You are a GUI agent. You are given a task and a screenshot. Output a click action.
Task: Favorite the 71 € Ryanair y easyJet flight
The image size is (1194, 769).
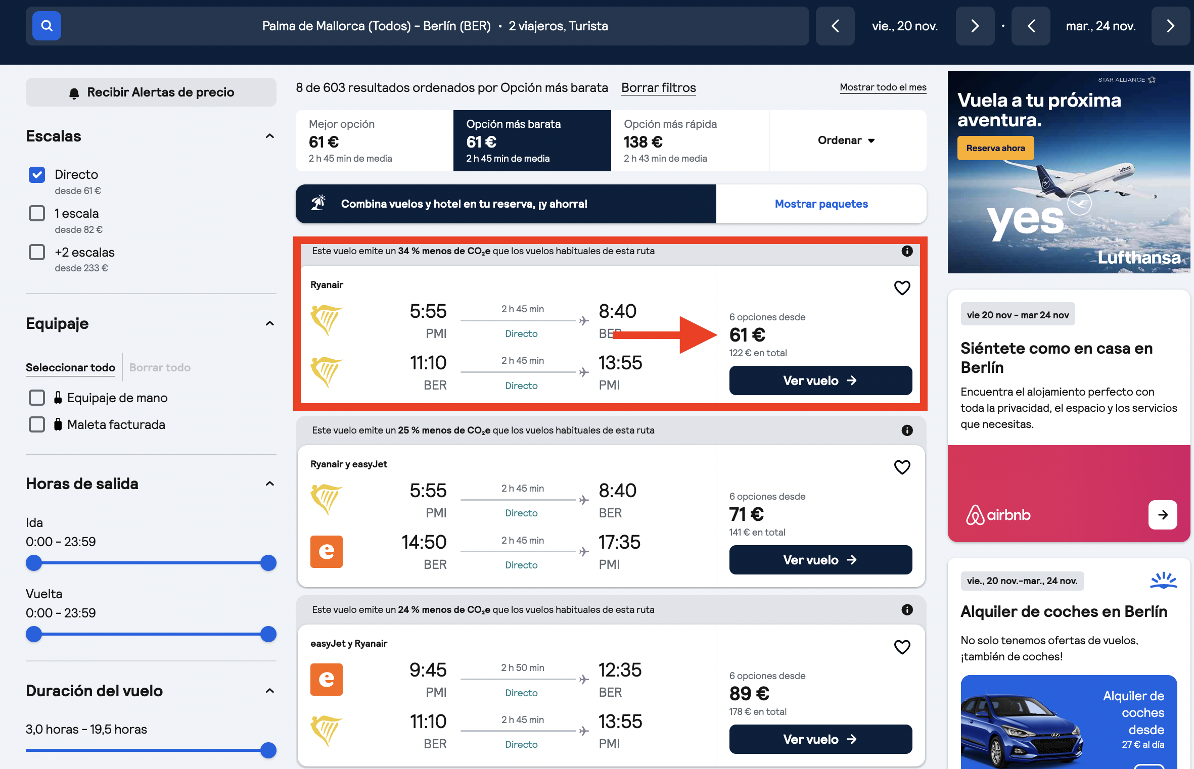point(902,467)
